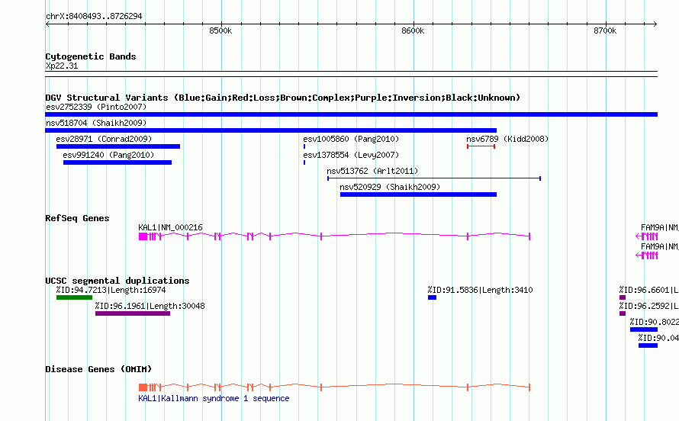Click the KAL1|NM_000216 RefSeq gene label
The width and height of the screenshot is (679, 421).
pyautogui.click(x=170, y=227)
